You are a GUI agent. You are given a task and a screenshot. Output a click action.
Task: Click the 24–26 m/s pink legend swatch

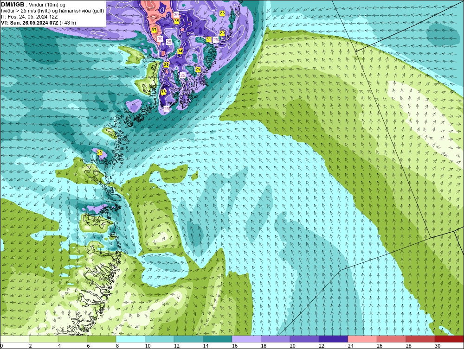[362, 339]
